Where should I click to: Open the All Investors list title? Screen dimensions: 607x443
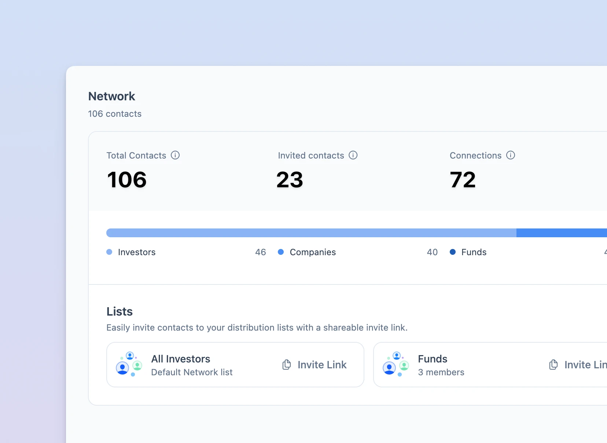[181, 359]
